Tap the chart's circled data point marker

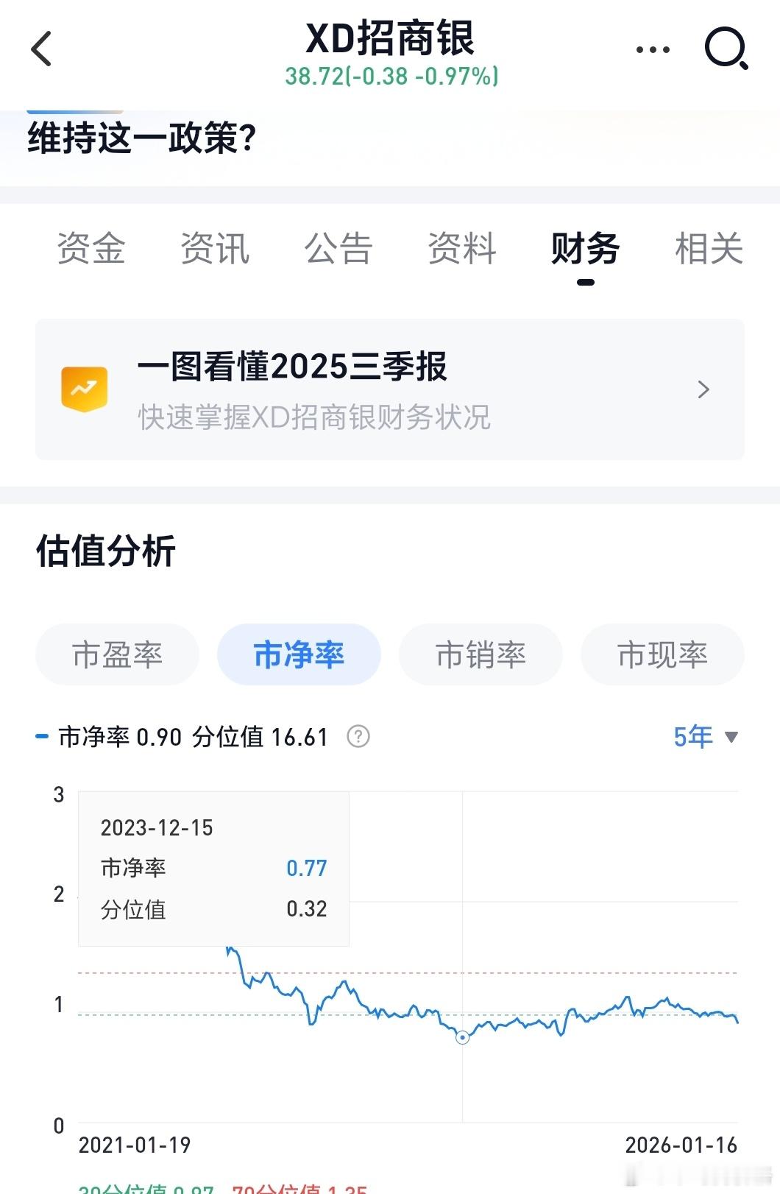coord(463,1038)
